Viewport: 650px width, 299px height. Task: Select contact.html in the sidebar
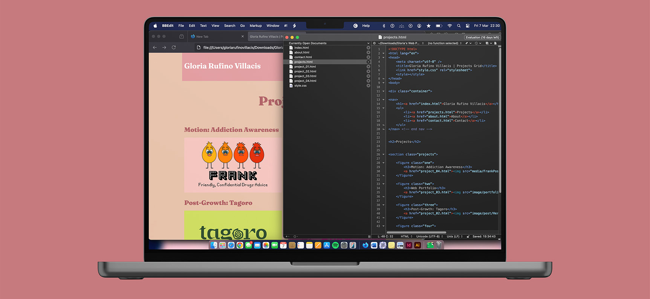click(x=303, y=57)
